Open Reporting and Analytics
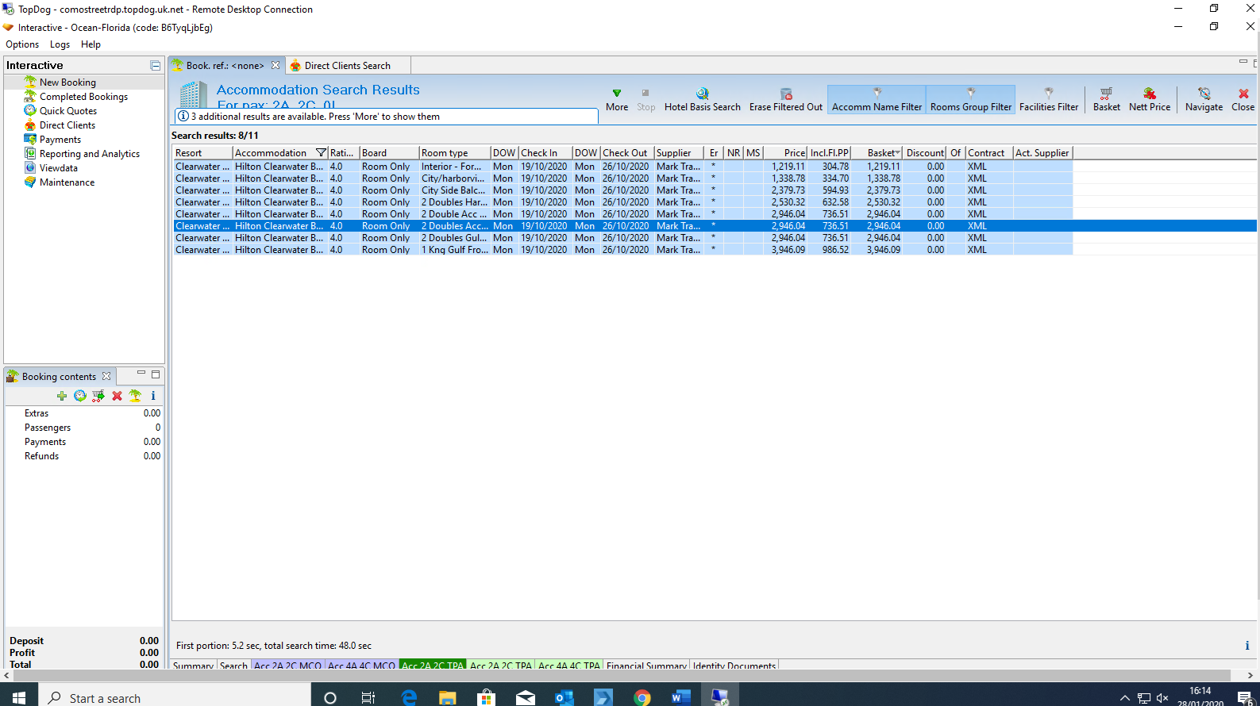This screenshot has width=1260, height=706. pyautogui.click(x=90, y=154)
